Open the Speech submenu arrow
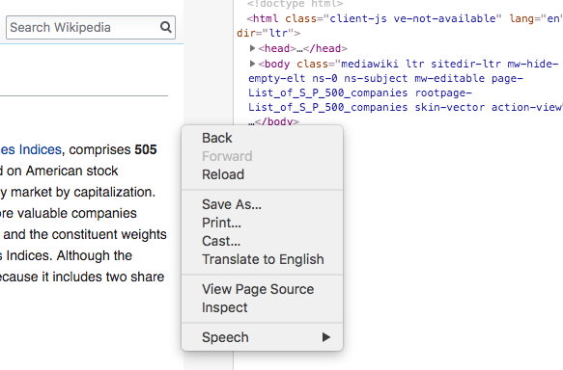Image resolution: width=563 pixels, height=370 pixels. [326, 337]
